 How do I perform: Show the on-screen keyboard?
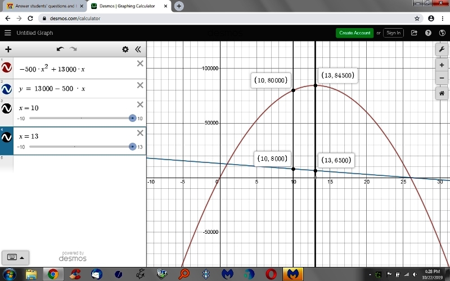pos(12,257)
